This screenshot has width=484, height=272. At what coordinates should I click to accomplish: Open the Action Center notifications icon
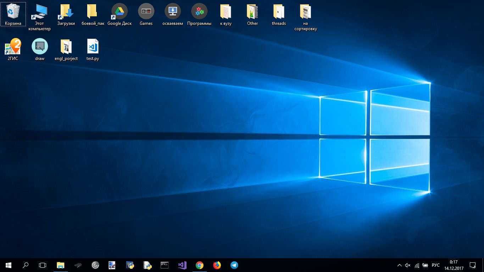point(473,265)
